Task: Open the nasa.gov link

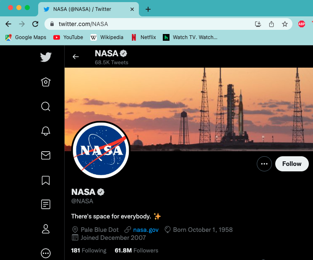Action: tap(146, 230)
